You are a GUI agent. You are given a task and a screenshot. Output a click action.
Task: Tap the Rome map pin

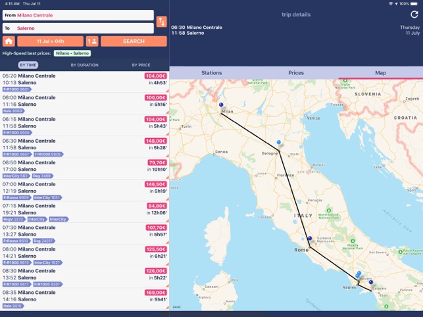[x=310, y=239]
